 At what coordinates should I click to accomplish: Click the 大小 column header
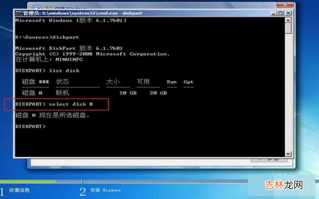pos(113,82)
